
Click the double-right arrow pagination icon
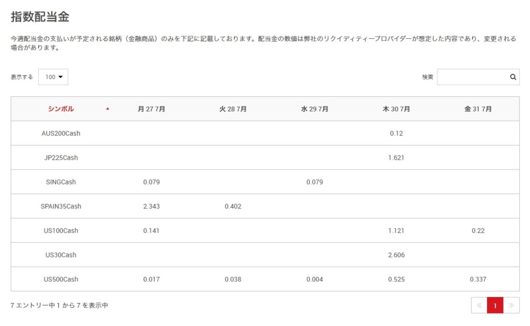pos(511,306)
